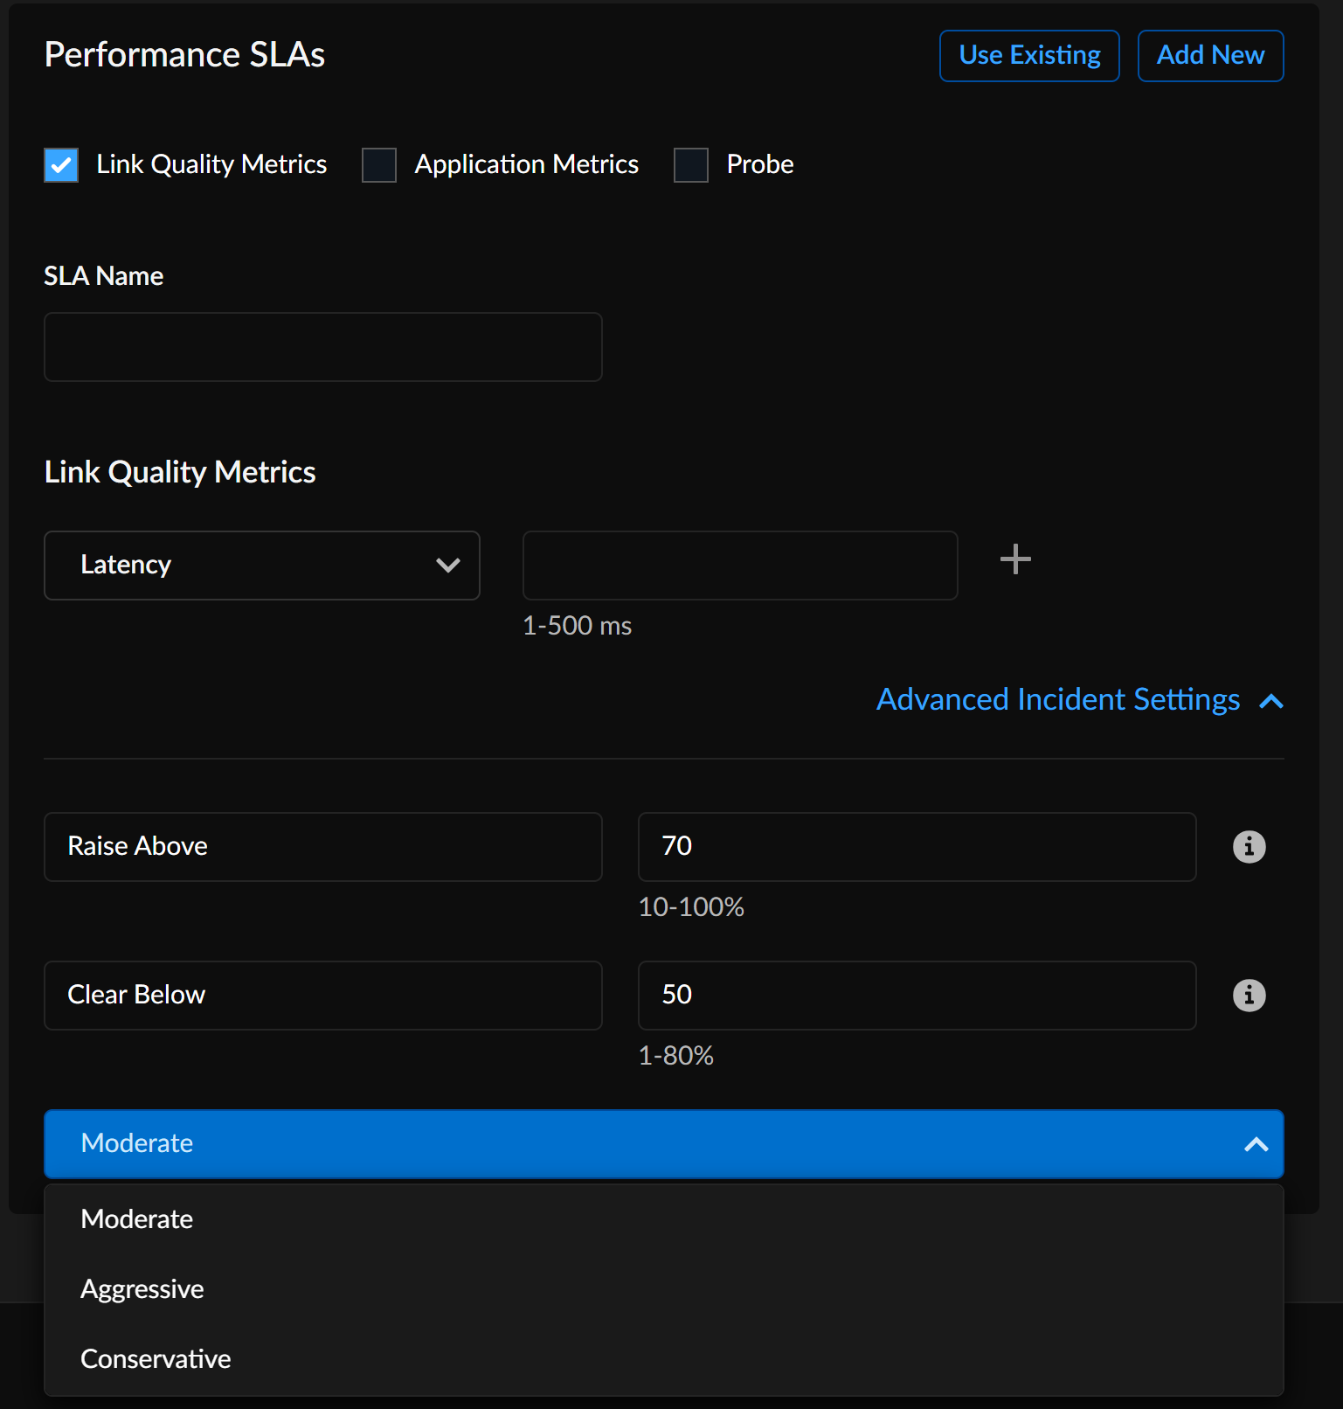Click the Raise Above value field showing 70

916,847
